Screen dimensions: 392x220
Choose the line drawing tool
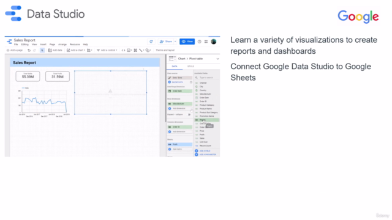coord(141,50)
